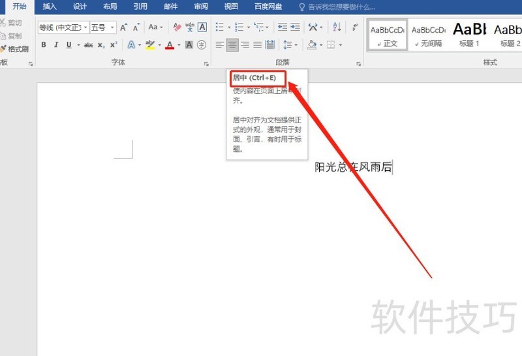This screenshot has height=356, width=522.
Task: Open the Font (字体) dialog launcher
Action: coord(206,63)
